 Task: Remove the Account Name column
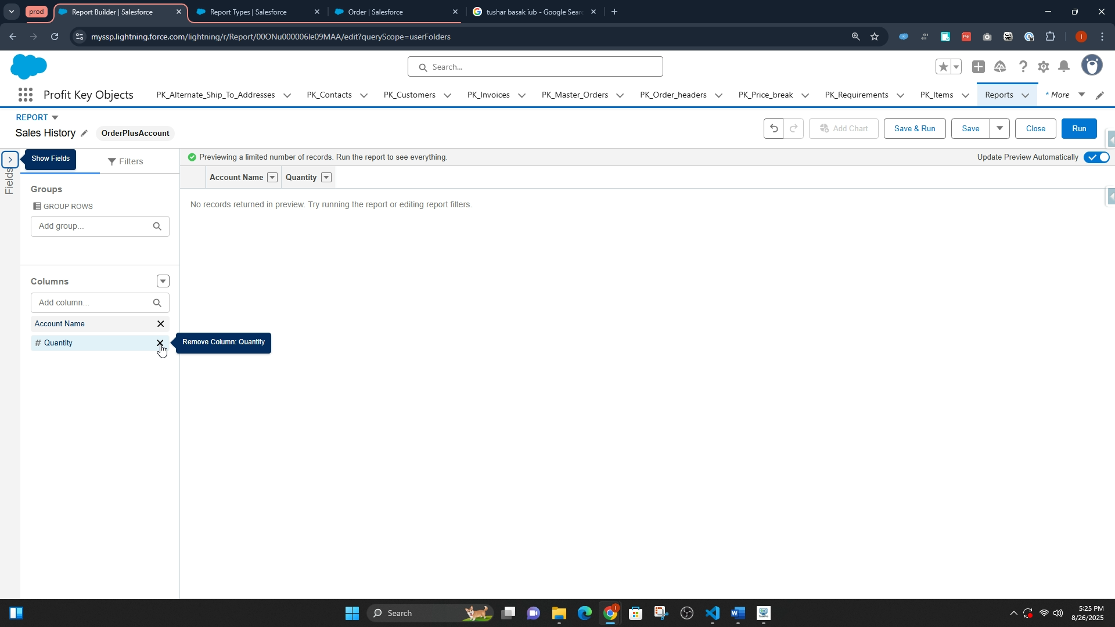coord(161,324)
